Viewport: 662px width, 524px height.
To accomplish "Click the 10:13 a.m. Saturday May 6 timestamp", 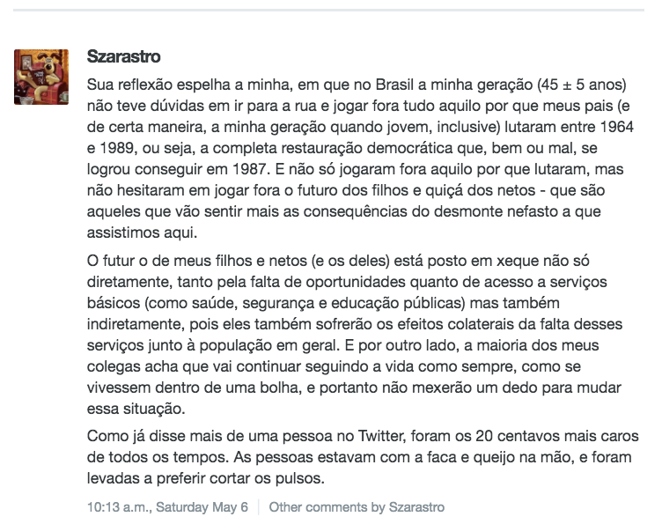I will tap(169, 507).
